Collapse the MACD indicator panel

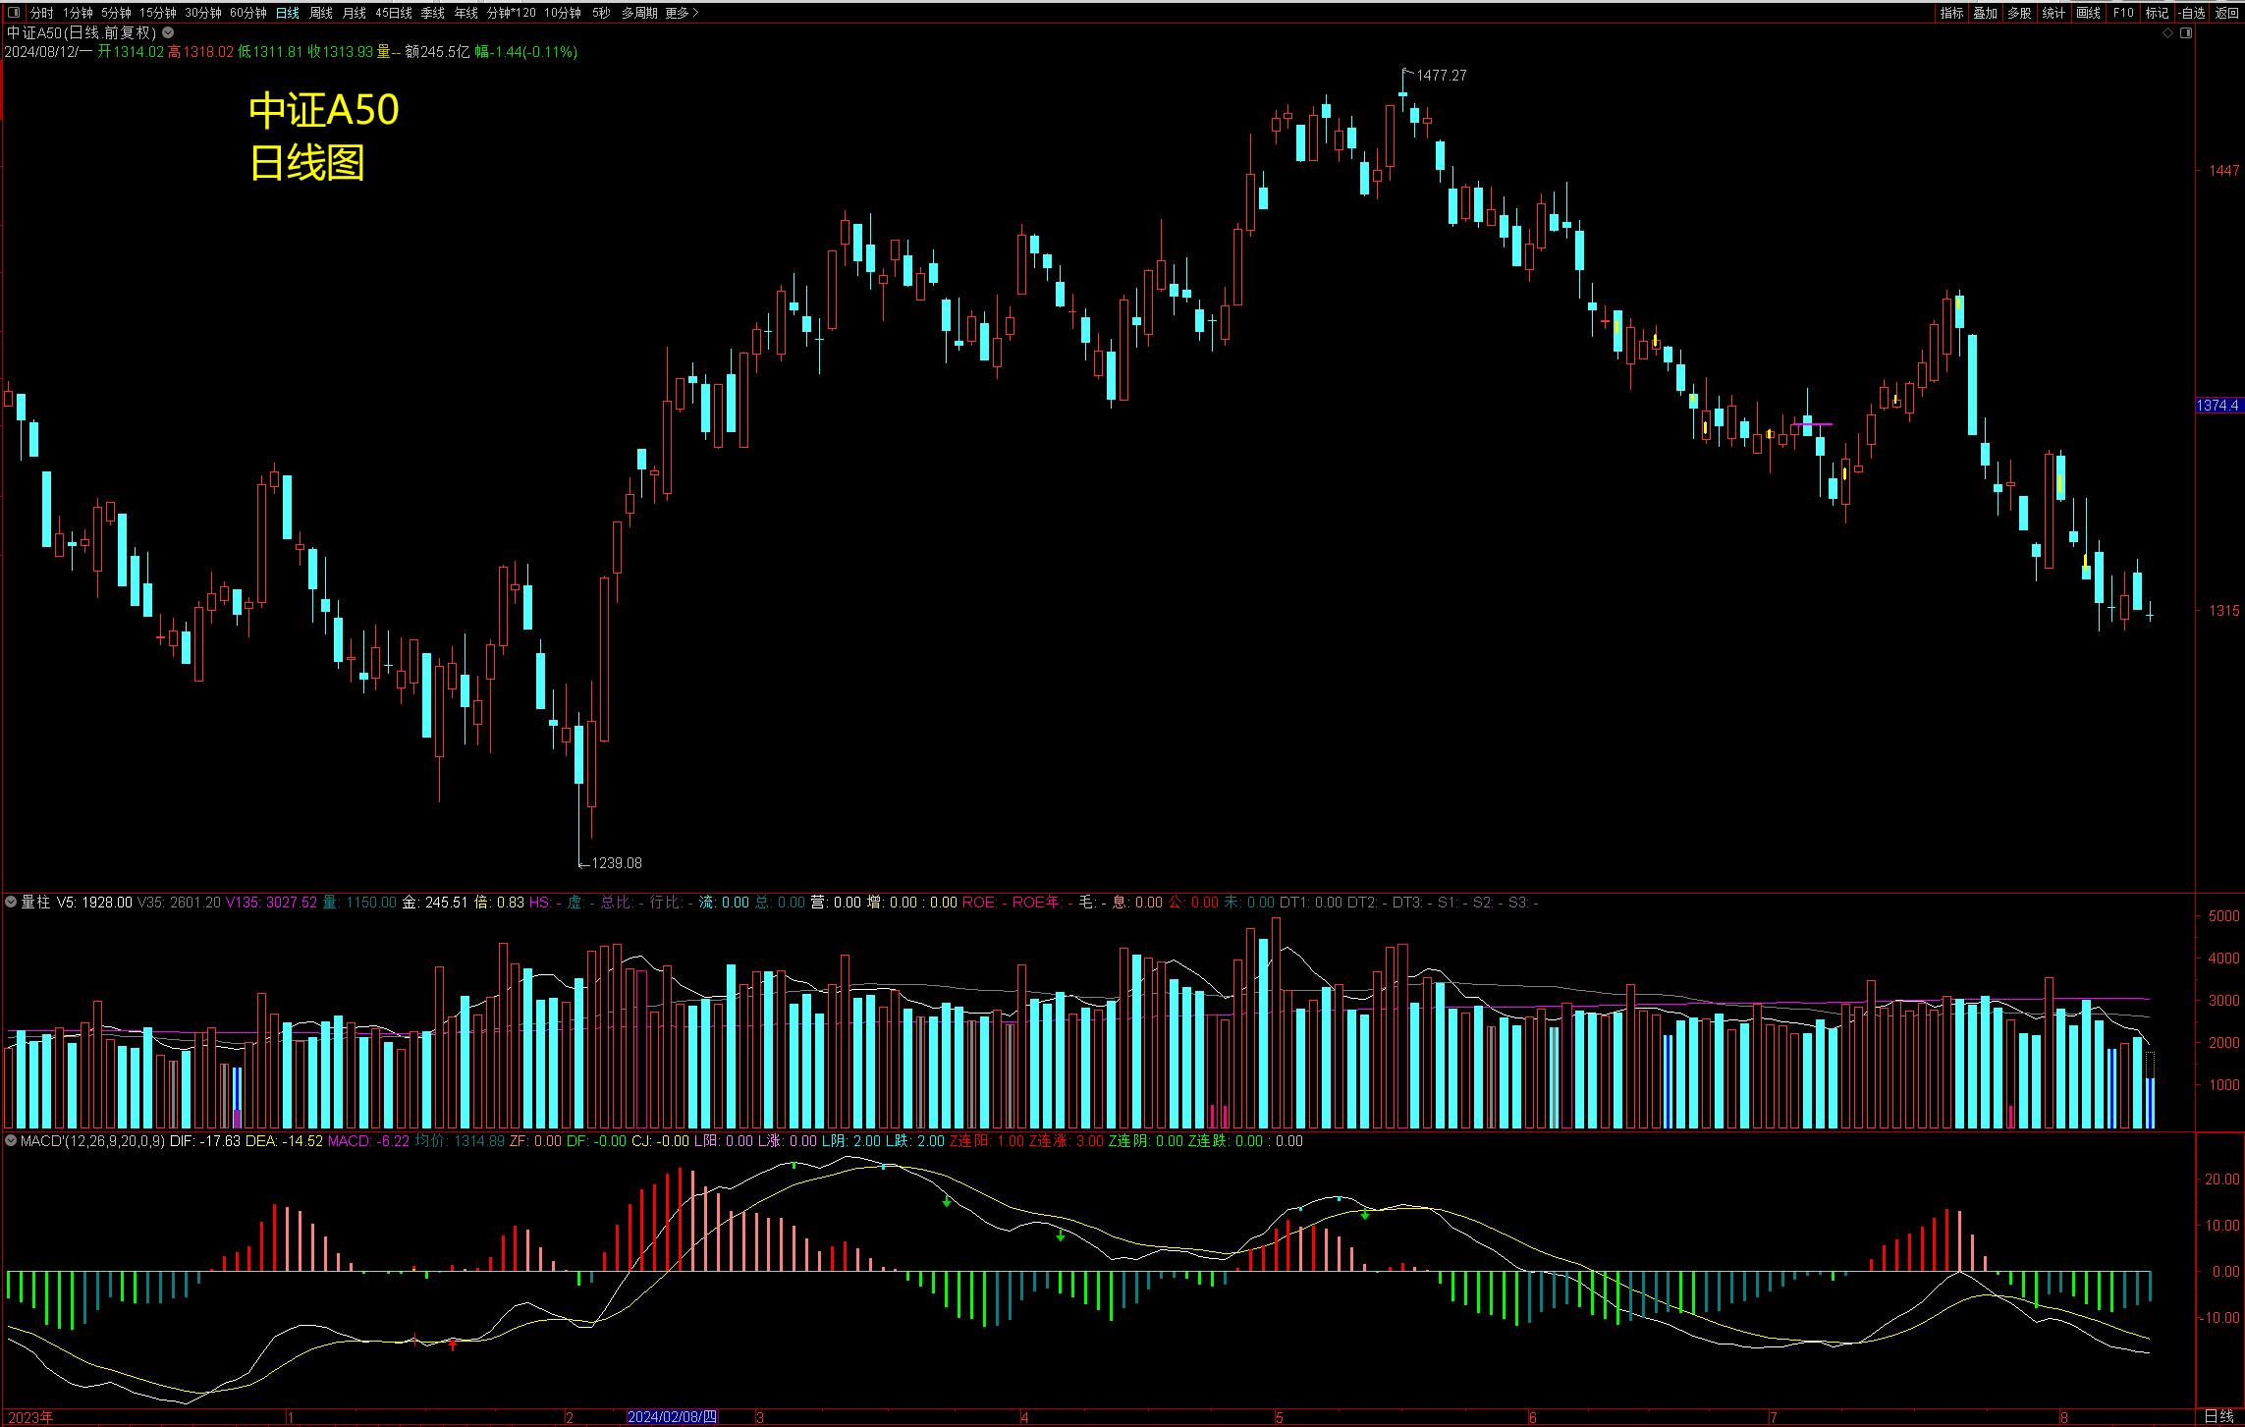point(11,1141)
